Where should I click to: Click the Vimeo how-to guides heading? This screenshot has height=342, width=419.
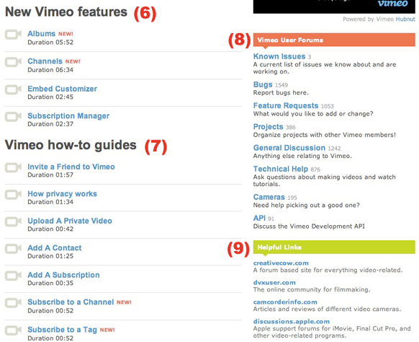coord(71,145)
